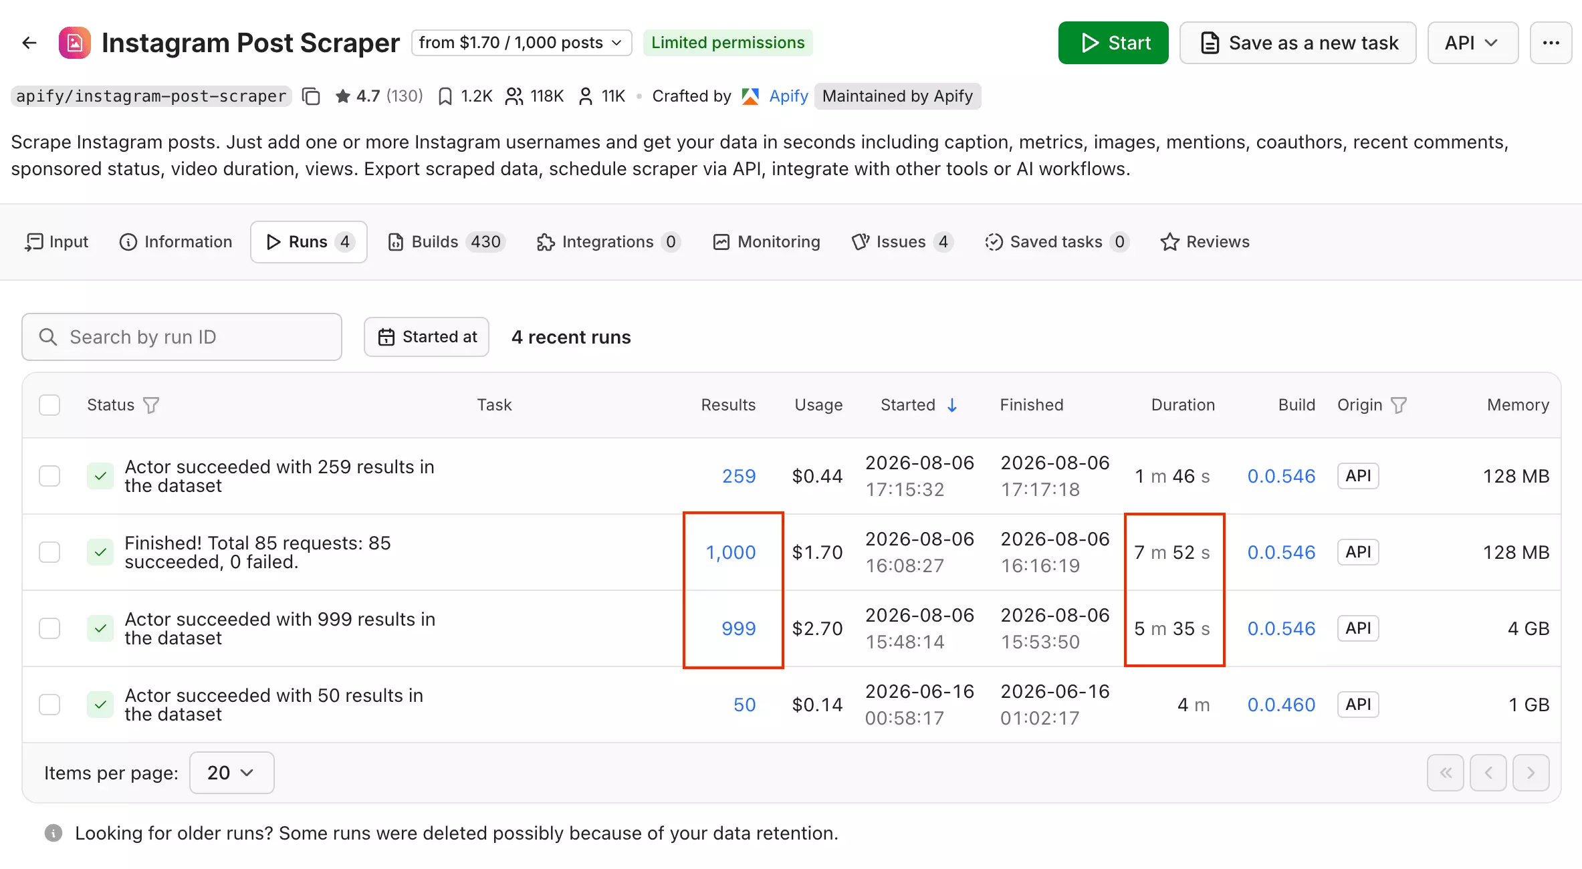Screen dimensions: 1582x869
Task: Click the Limited permissions badge
Action: pyautogui.click(x=728, y=43)
